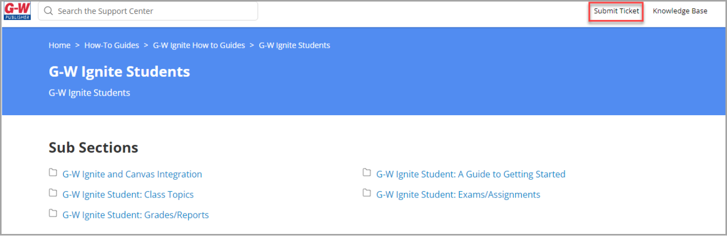The image size is (727, 236).
Task: Open G-W Ignite How to Guides breadcrumb
Action: pos(199,45)
